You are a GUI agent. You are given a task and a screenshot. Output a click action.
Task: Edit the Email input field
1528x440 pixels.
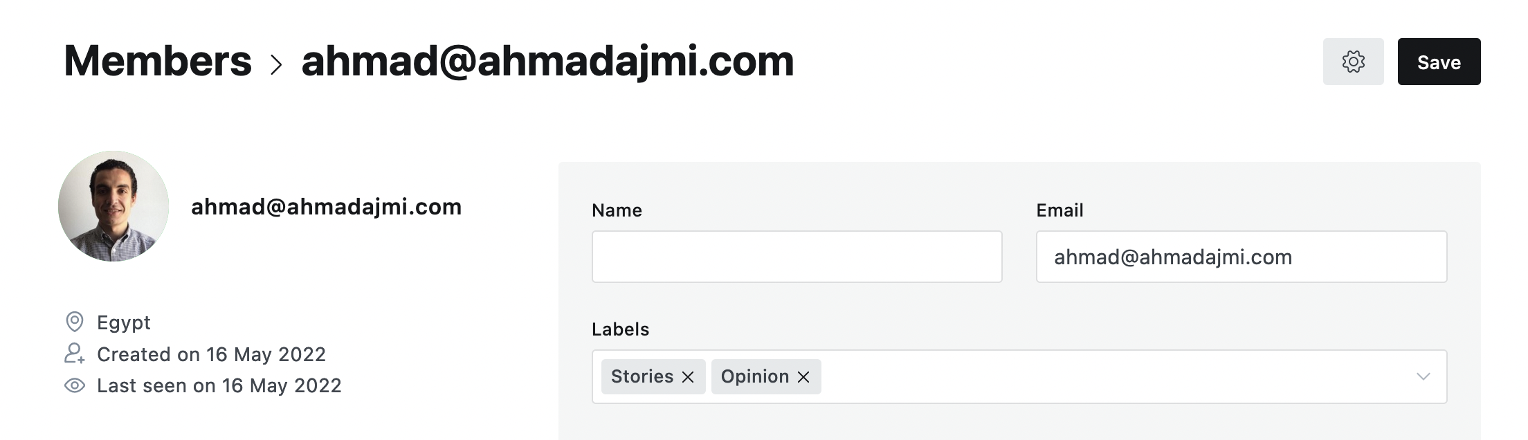(1241, 257)
